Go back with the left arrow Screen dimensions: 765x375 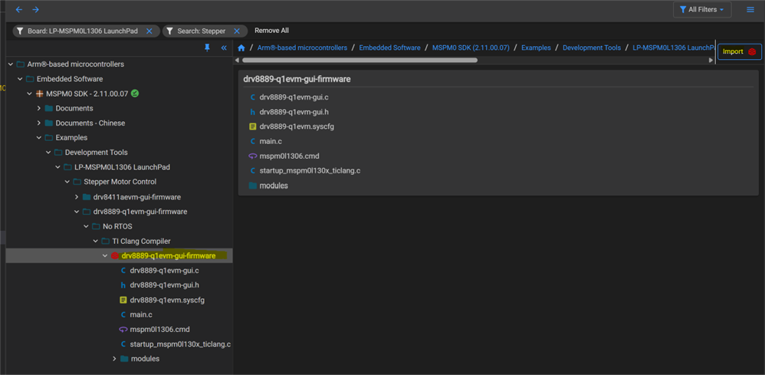point(19,10)
